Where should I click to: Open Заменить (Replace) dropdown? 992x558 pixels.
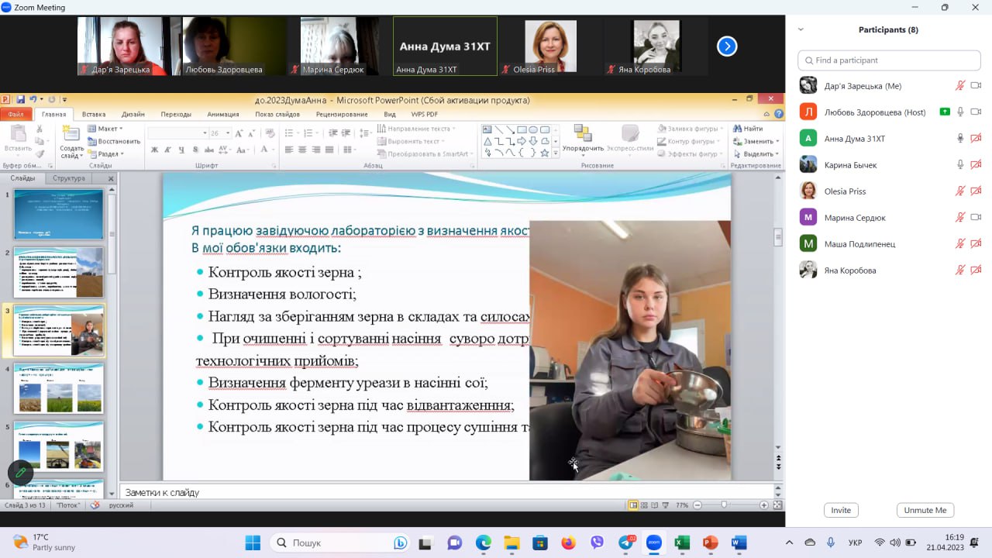[x=756, y=141]
